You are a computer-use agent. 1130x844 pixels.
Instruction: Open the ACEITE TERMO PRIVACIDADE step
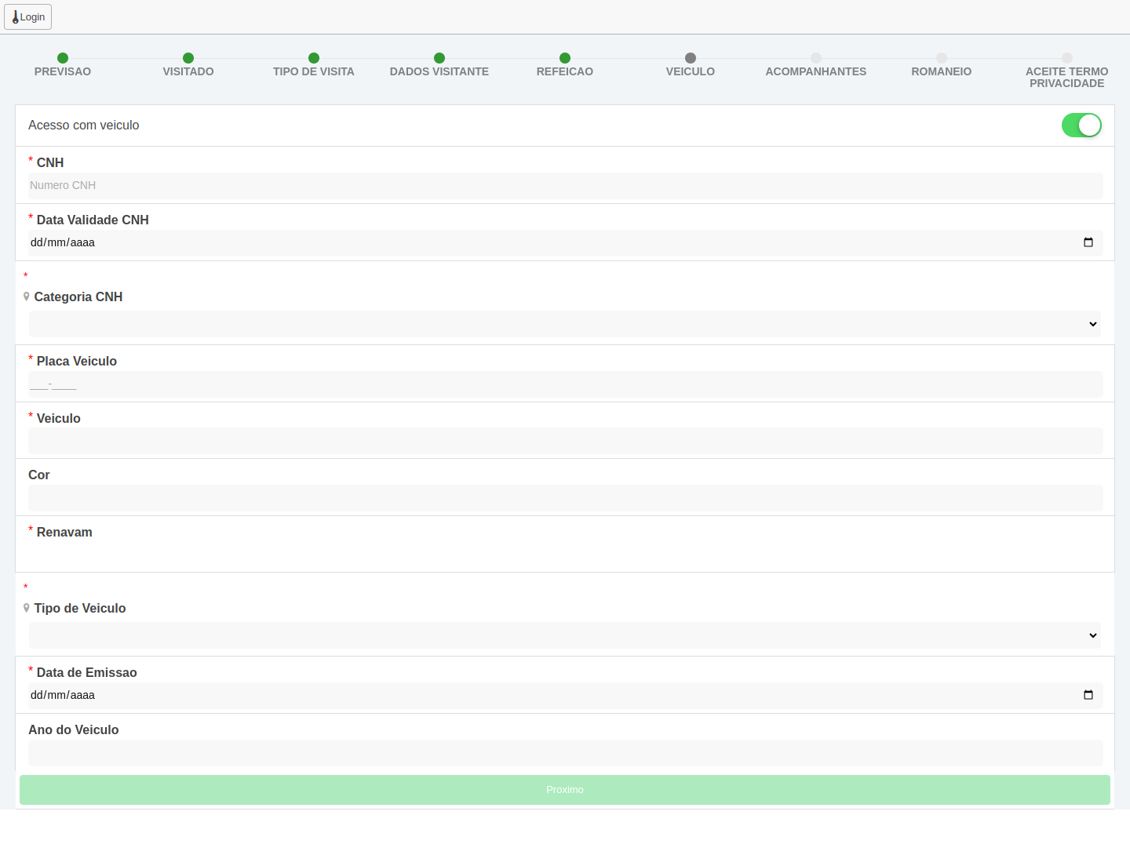[x=1066, y=77]
